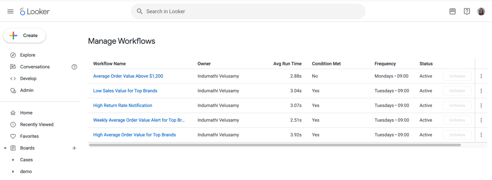Open options for High Average Order Value row
Viewport: 492px width, 180px height.
[x=481, y=135]
